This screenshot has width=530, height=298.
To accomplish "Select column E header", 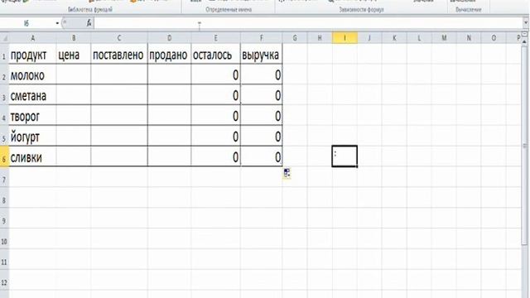I will 215,38.
